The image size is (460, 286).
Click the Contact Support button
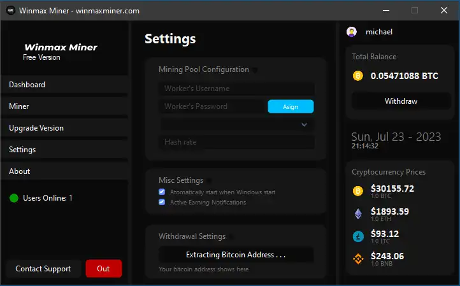point(43,269)
